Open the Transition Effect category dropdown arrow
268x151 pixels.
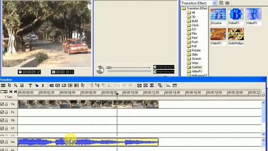point(214,3)
